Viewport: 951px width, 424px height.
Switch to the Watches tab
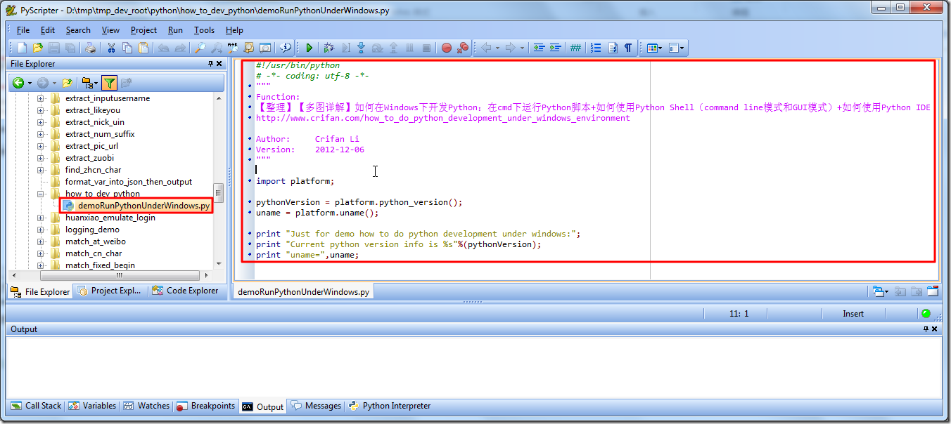point(146,406)
